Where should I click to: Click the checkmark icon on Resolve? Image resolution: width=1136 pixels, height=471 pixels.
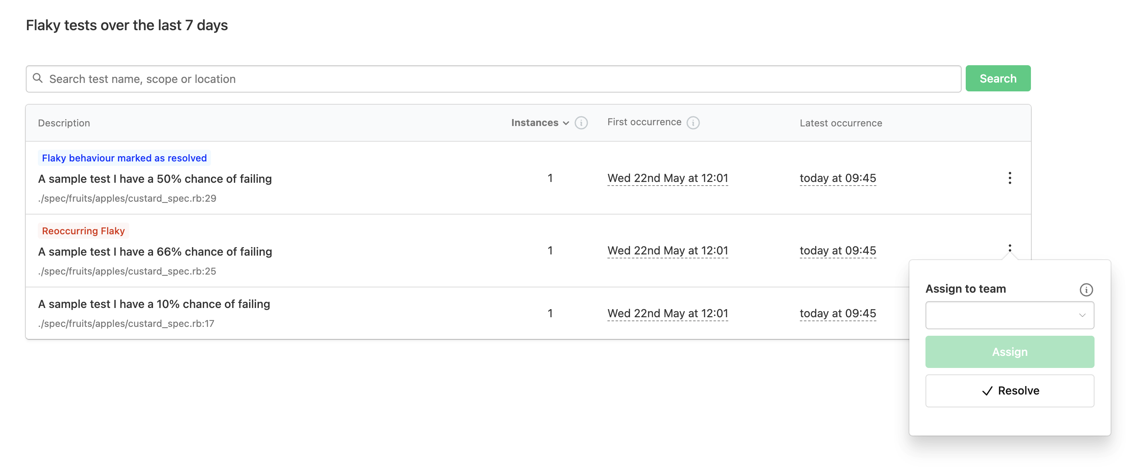pos(987,391)
